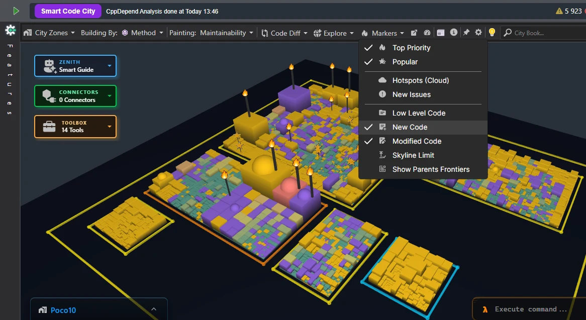Click the large purple building with torch
The image size is (586, 320).
click(x=294, y=98)
